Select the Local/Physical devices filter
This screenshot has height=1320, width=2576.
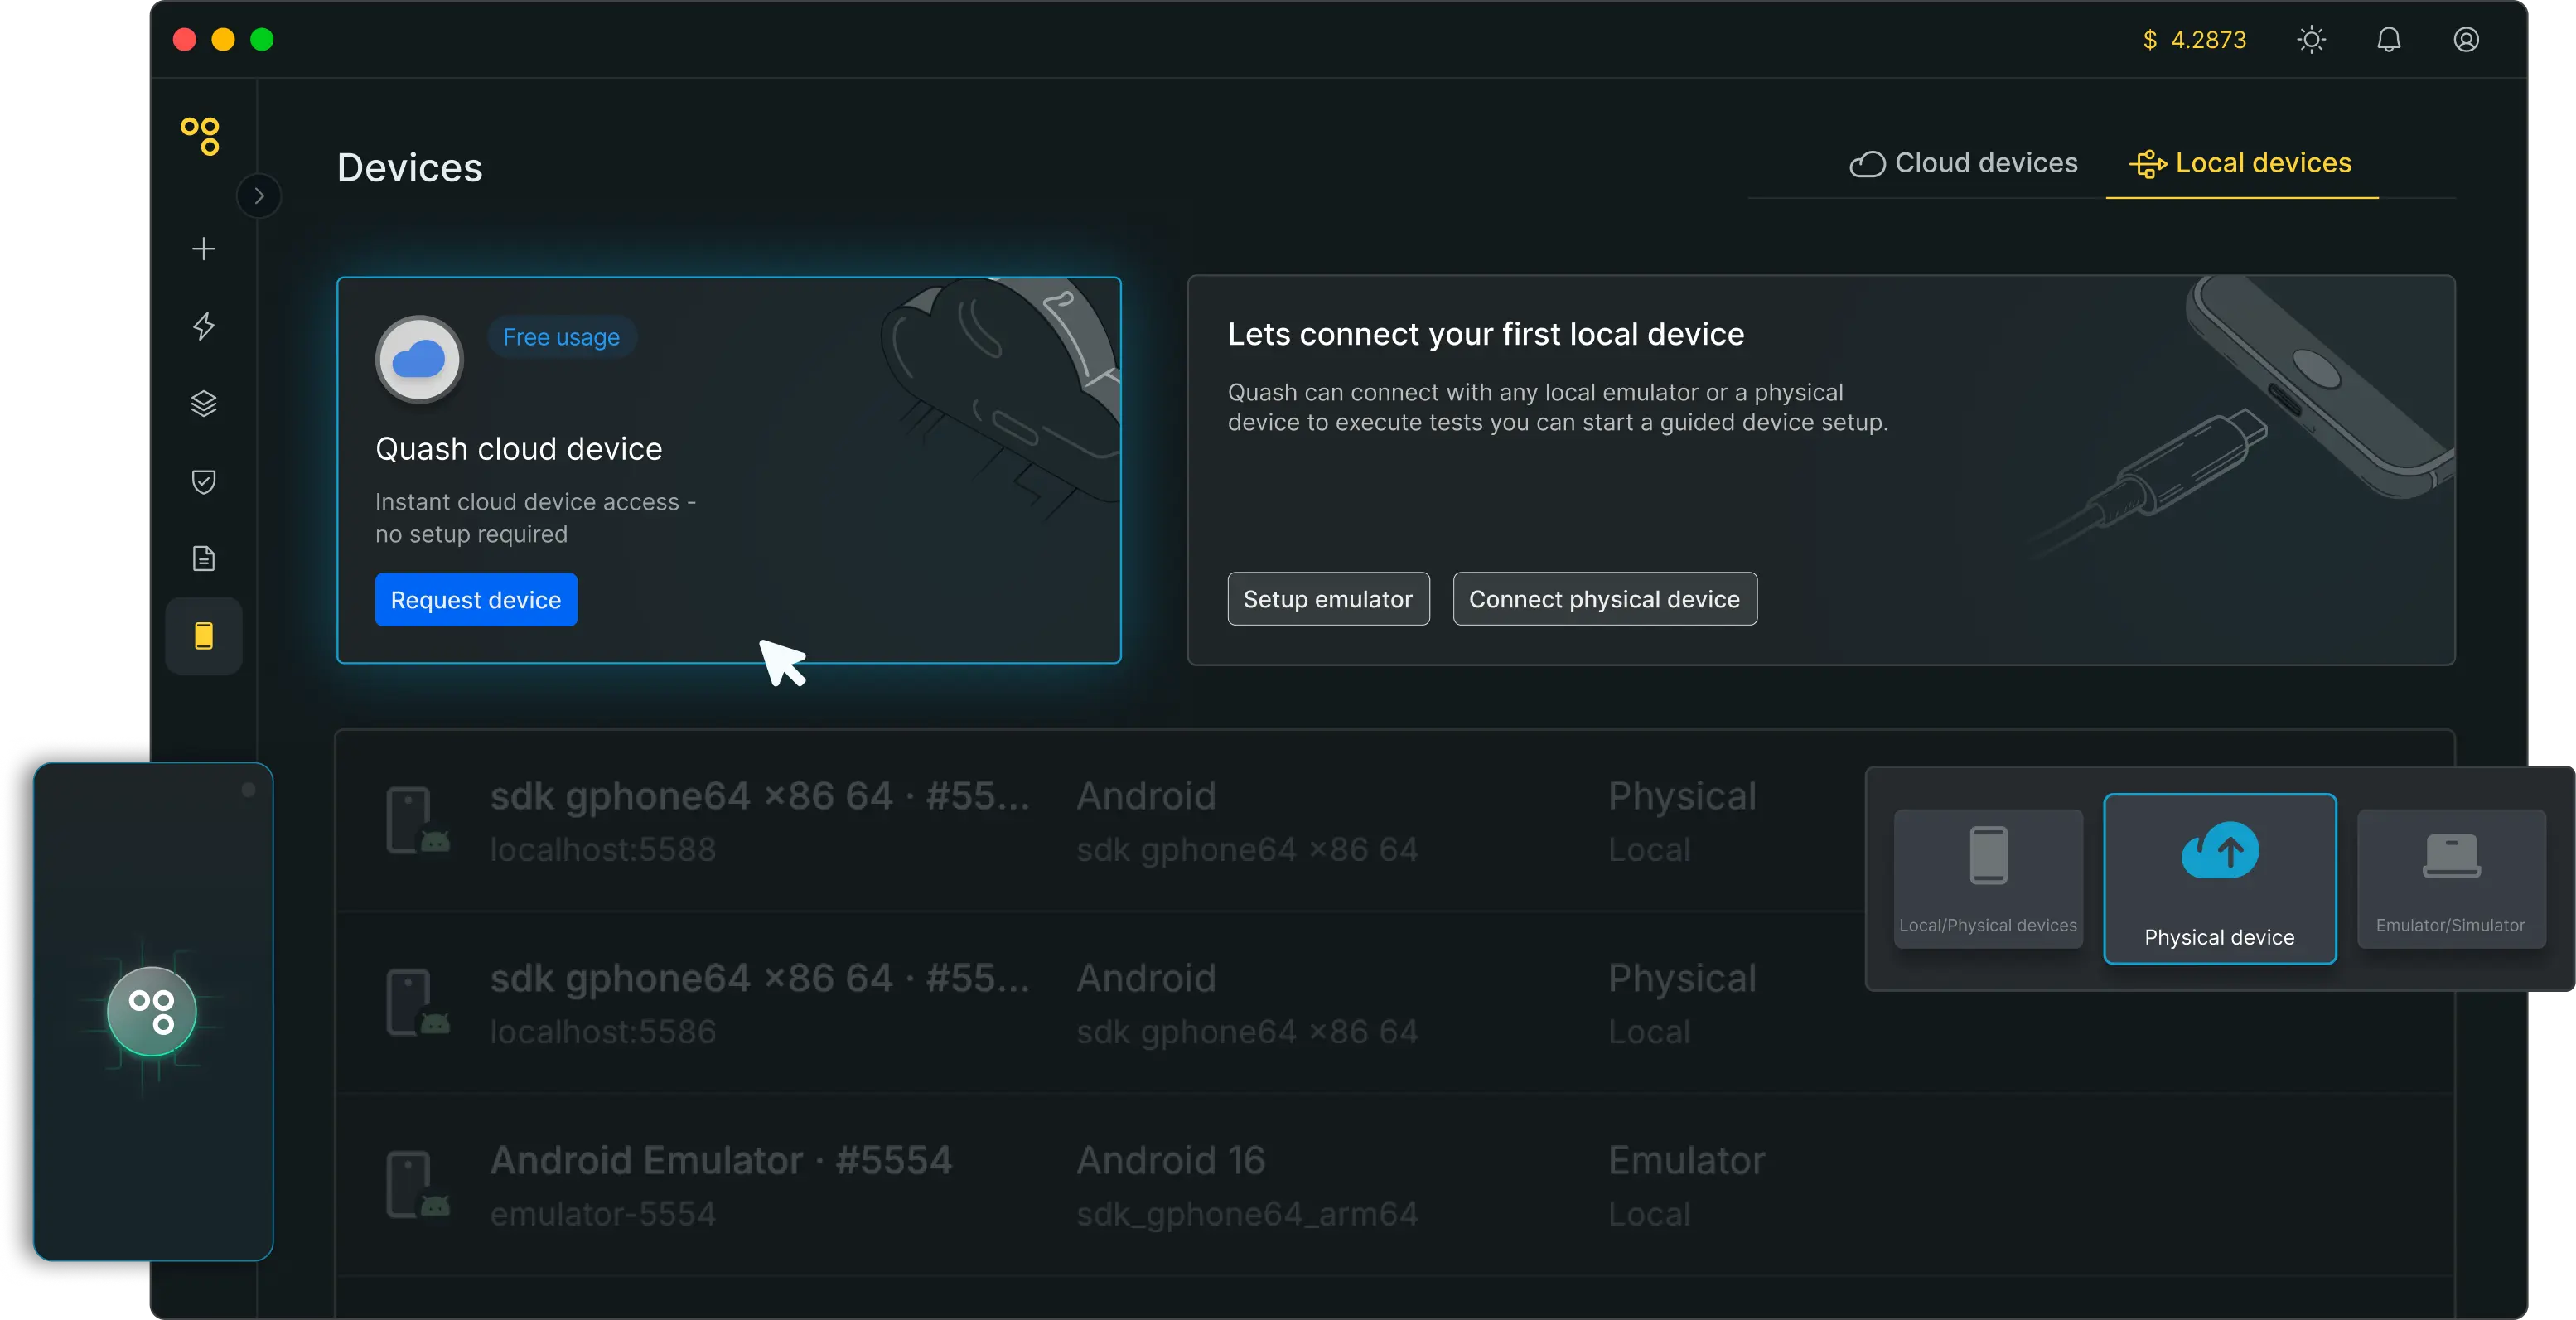tap(1987, 880)
